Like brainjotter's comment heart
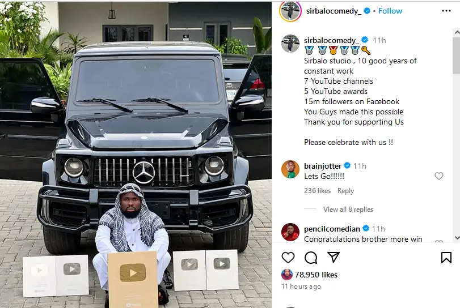The image size is (460, 308). [x=439, y=176]
